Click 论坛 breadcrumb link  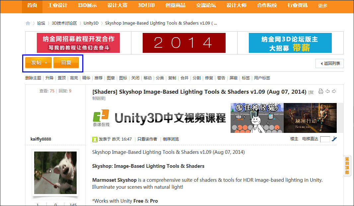(41, 23)
